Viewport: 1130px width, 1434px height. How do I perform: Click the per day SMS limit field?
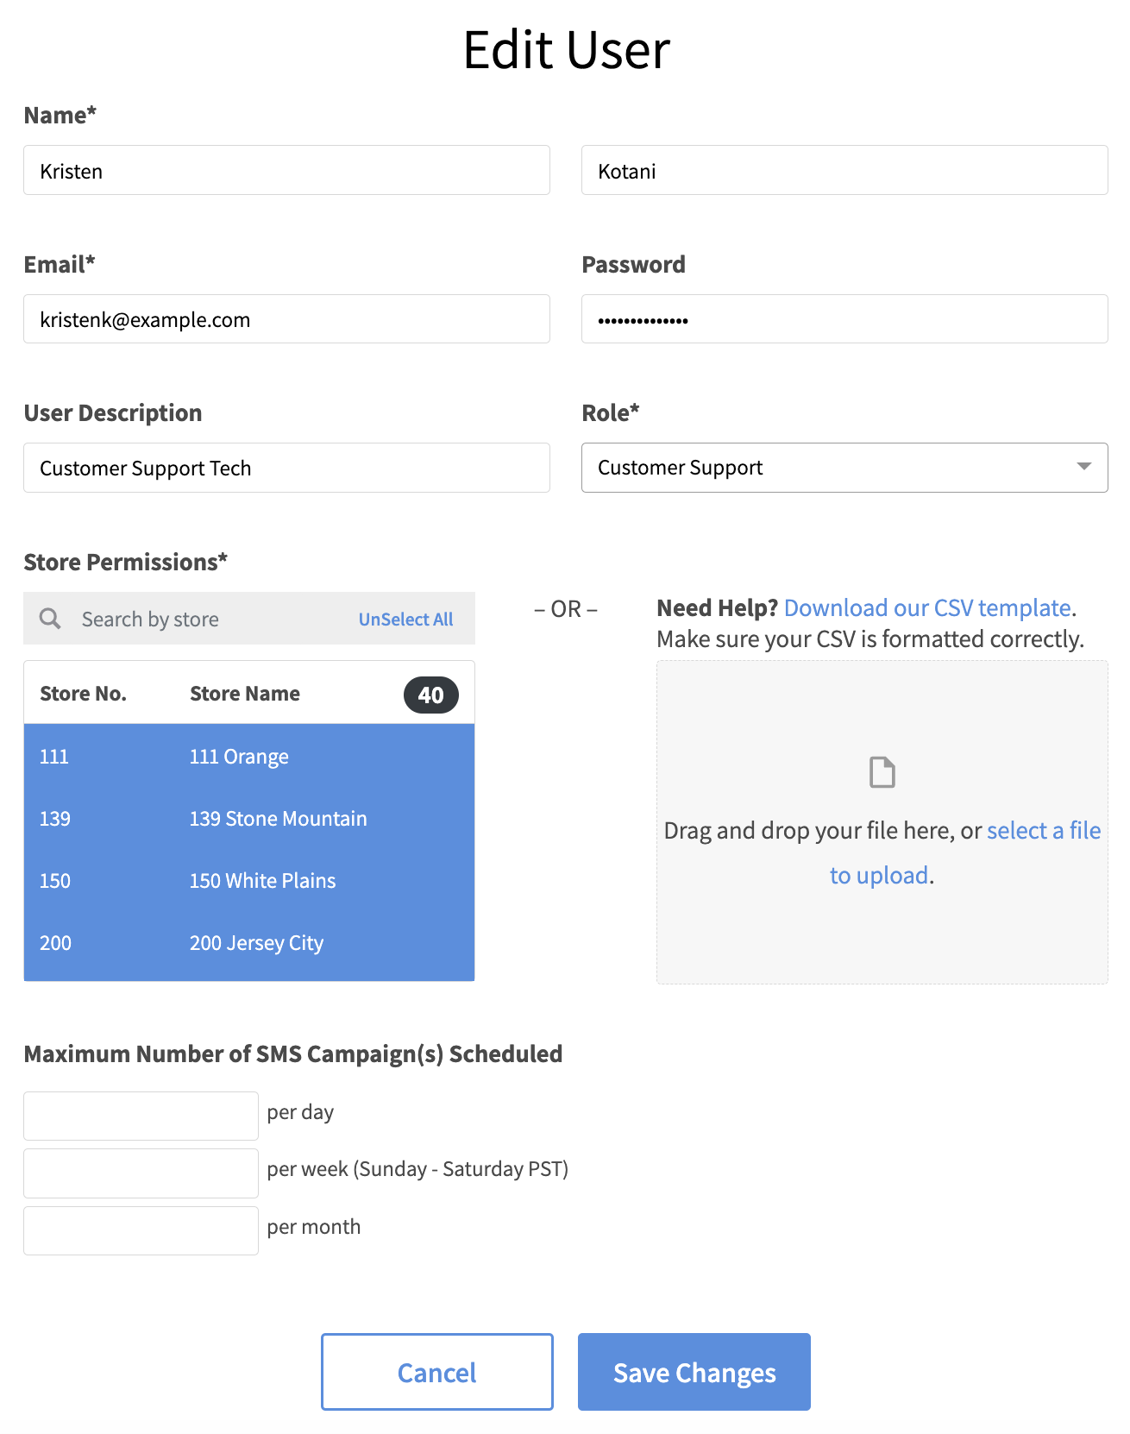pos(141,1116)
